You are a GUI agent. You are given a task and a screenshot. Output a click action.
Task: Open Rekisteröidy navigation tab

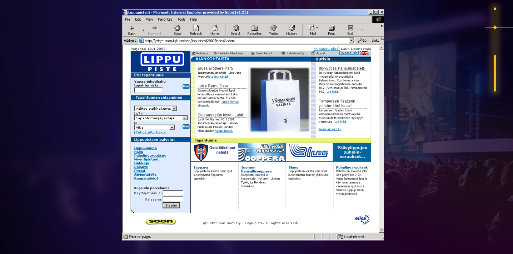coord(293,53)
